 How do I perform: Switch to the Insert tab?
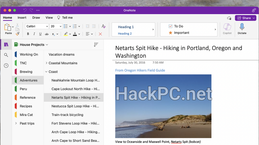coord(22,18)
